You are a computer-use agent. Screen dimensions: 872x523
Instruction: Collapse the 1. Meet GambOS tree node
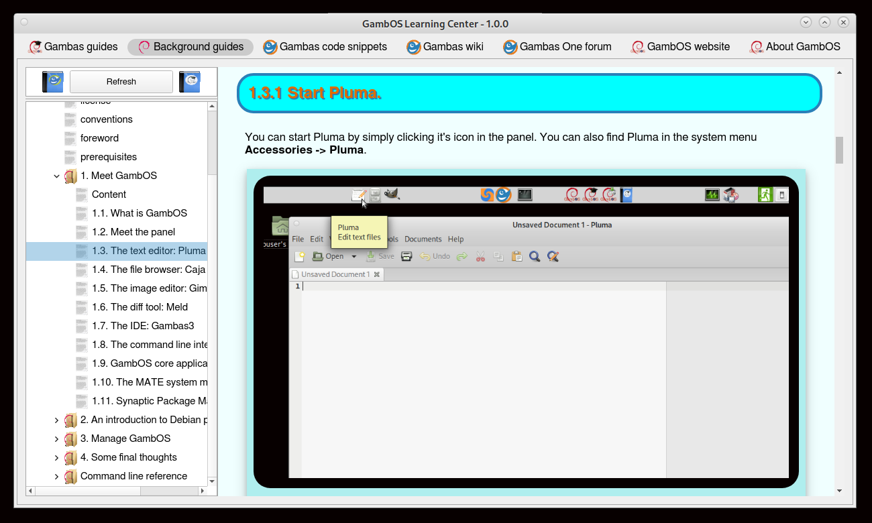click(x=57, y=176)
